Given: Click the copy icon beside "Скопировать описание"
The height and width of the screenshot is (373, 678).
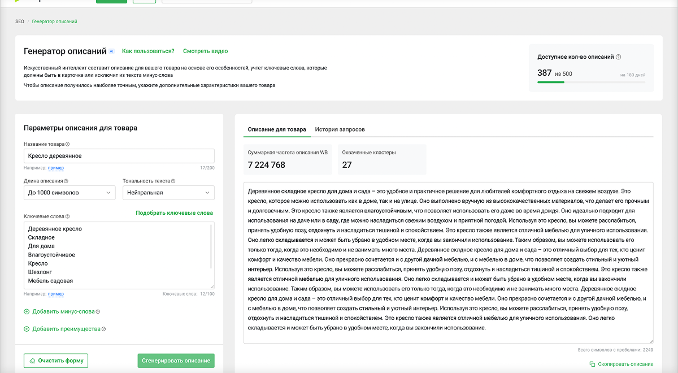Looking at the screenshot, I should point(592,364).
